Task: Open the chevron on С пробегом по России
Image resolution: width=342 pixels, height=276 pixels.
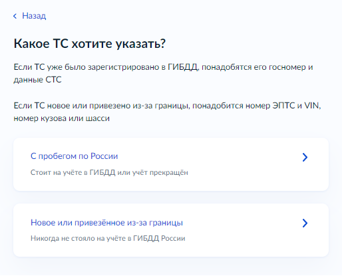Action: pos(305,157)
